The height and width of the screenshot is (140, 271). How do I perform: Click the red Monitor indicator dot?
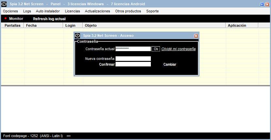6,18
